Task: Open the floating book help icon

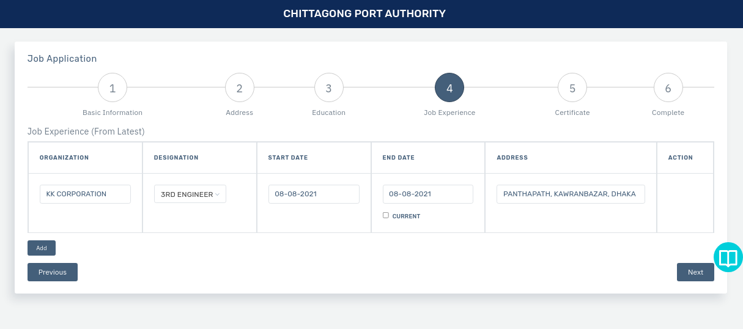Action: pos(728,257)
